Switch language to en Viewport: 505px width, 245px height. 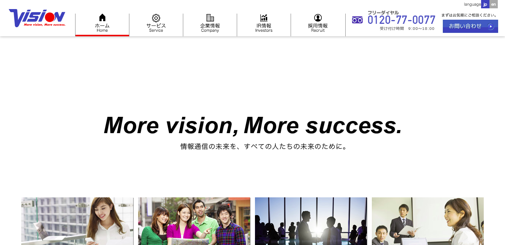click(x=494, y=5)
